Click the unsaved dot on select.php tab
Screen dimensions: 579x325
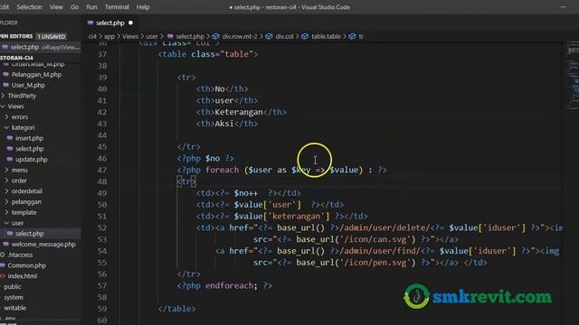click(x=130, y=23)
